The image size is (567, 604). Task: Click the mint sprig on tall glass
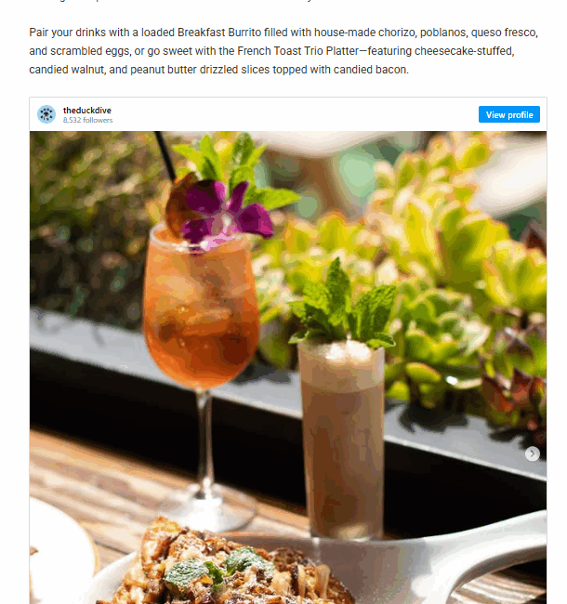[x=343, y=304]
